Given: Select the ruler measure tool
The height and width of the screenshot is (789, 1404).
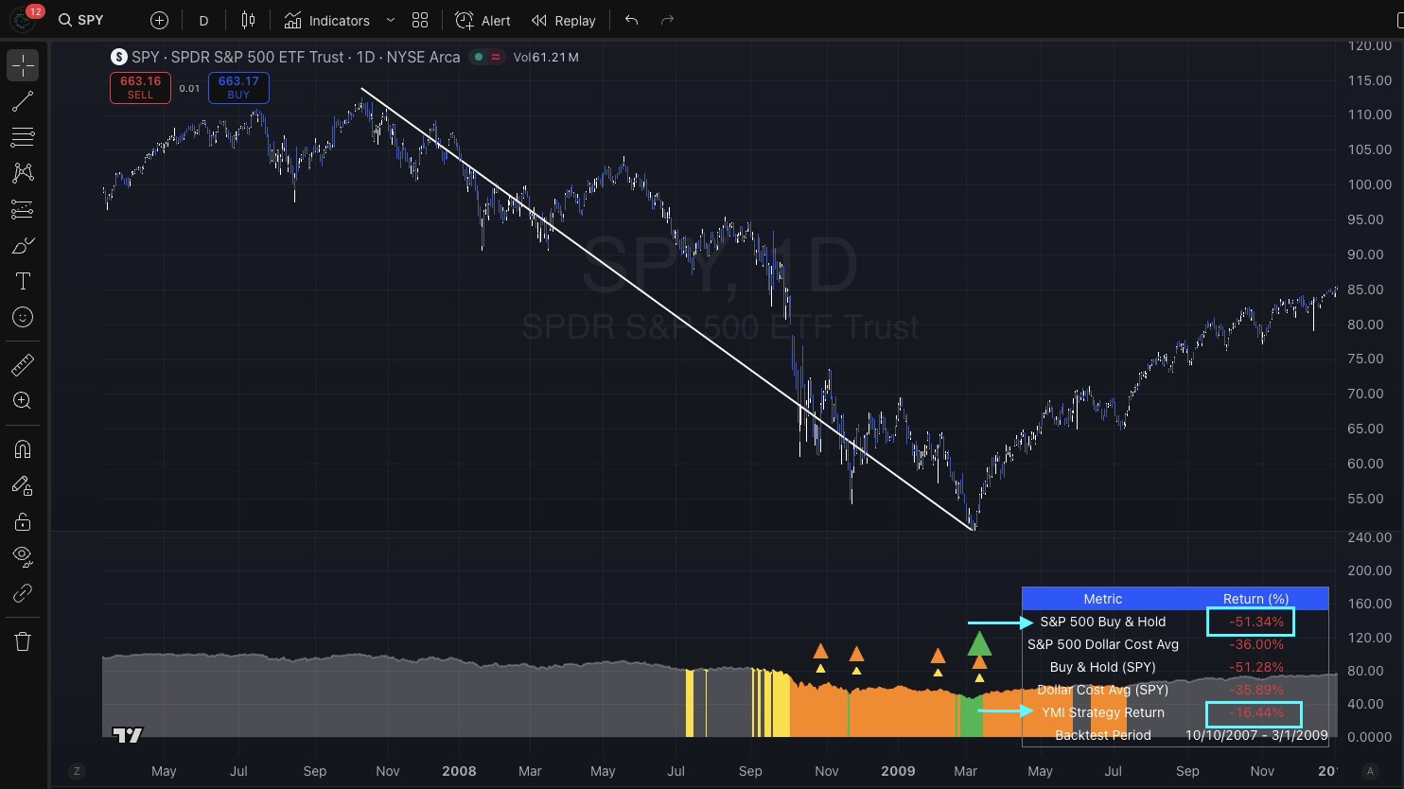Looking at the screenshot, I should [x=23, y=364].
